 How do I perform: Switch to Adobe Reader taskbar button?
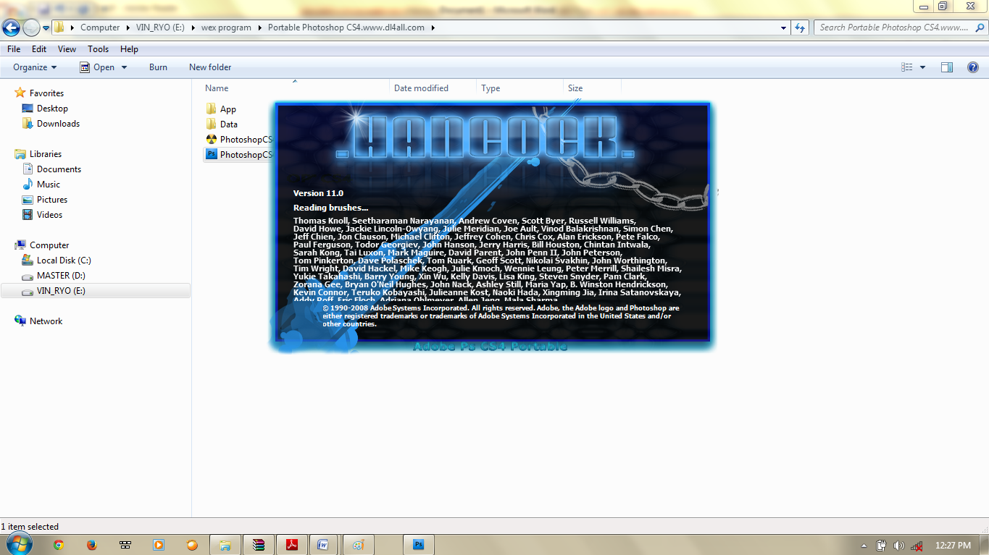pyautogui.click(x=292, y=545)
